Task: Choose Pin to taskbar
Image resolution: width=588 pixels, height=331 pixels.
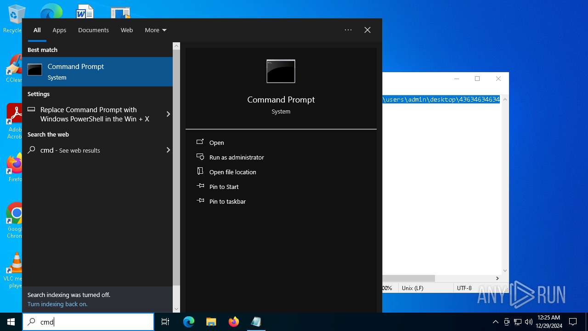Action: 227,201
